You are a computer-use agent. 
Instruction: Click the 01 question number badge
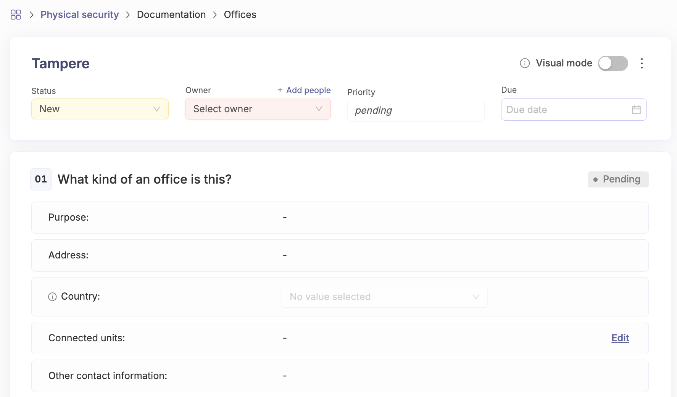coord(41,179)
